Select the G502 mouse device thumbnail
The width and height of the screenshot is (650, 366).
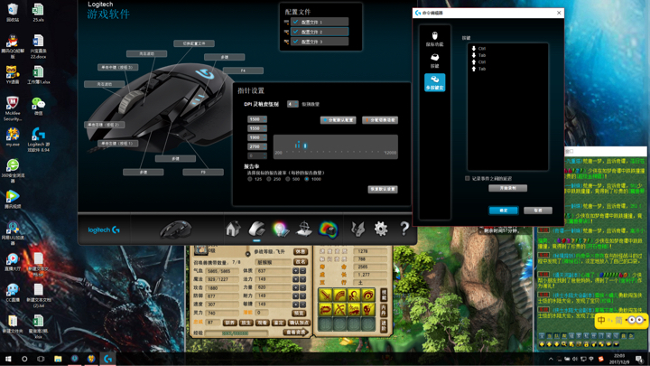(175, 230)
